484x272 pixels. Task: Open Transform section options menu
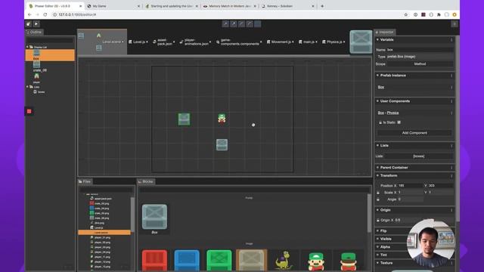coord(451,176)
